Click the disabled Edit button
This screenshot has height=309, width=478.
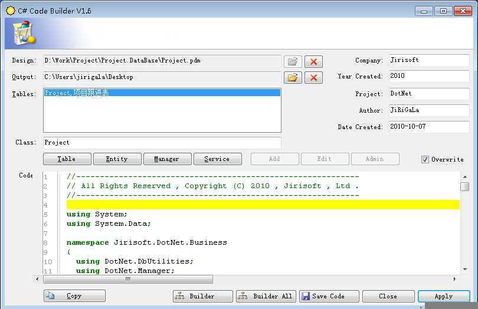(x=325, y=159)
